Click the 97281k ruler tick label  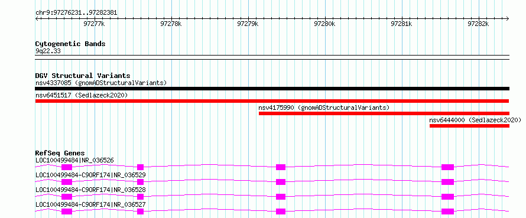[x=401, y=24]
